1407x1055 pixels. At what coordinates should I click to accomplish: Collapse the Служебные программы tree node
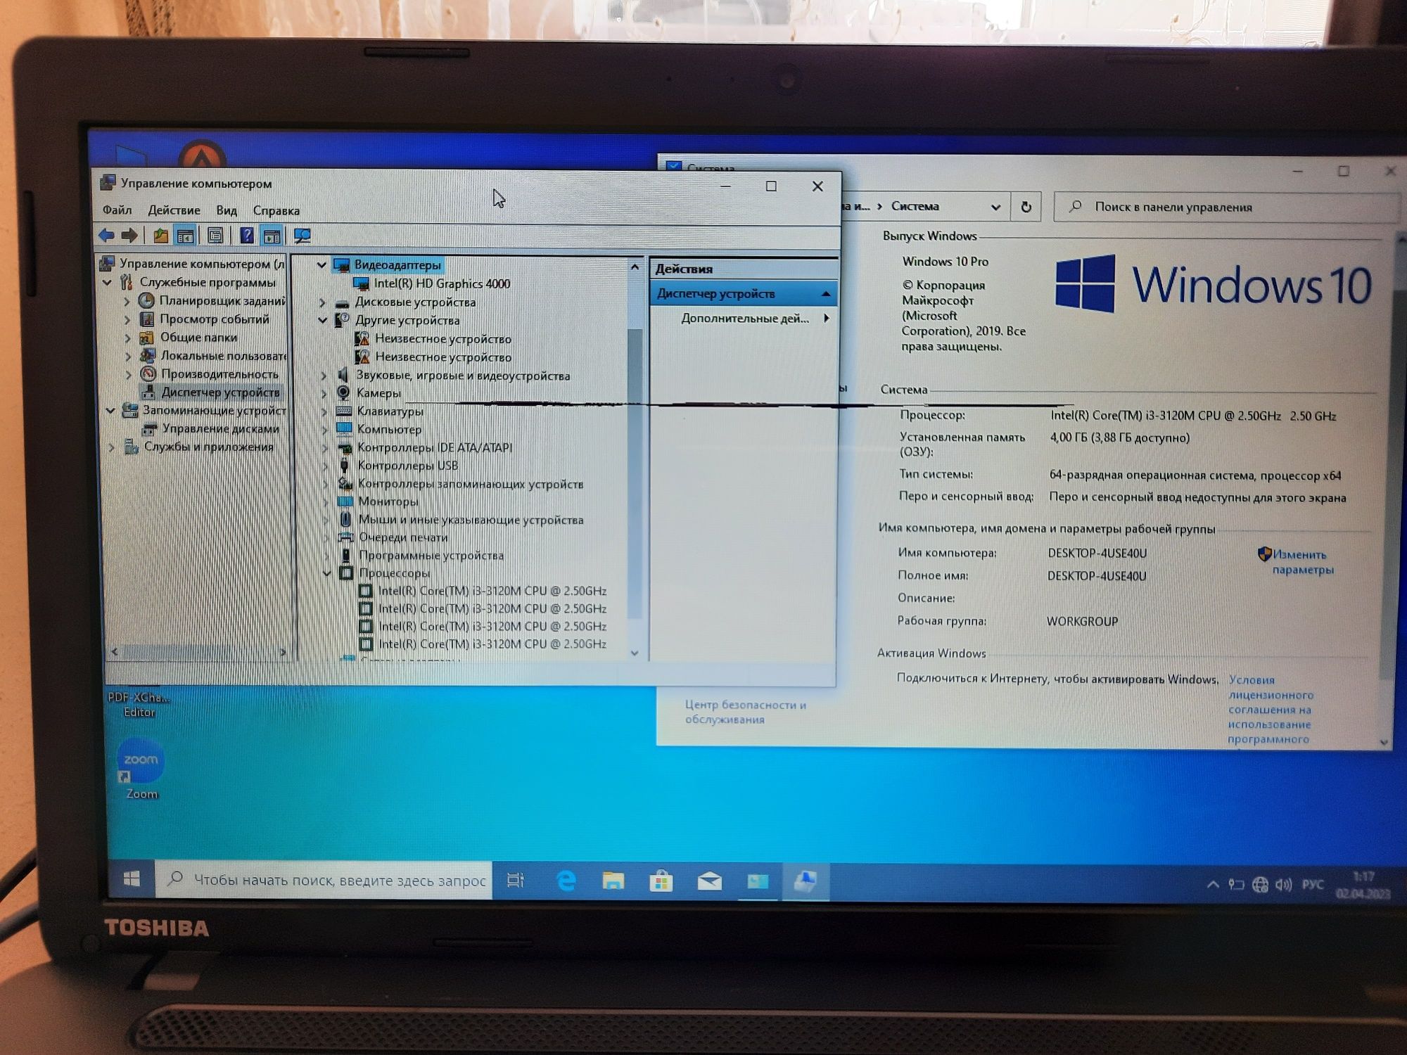[108, 282]
